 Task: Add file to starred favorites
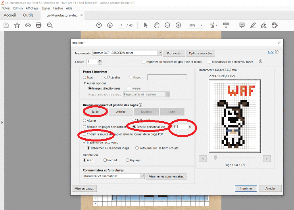point(17,25)
